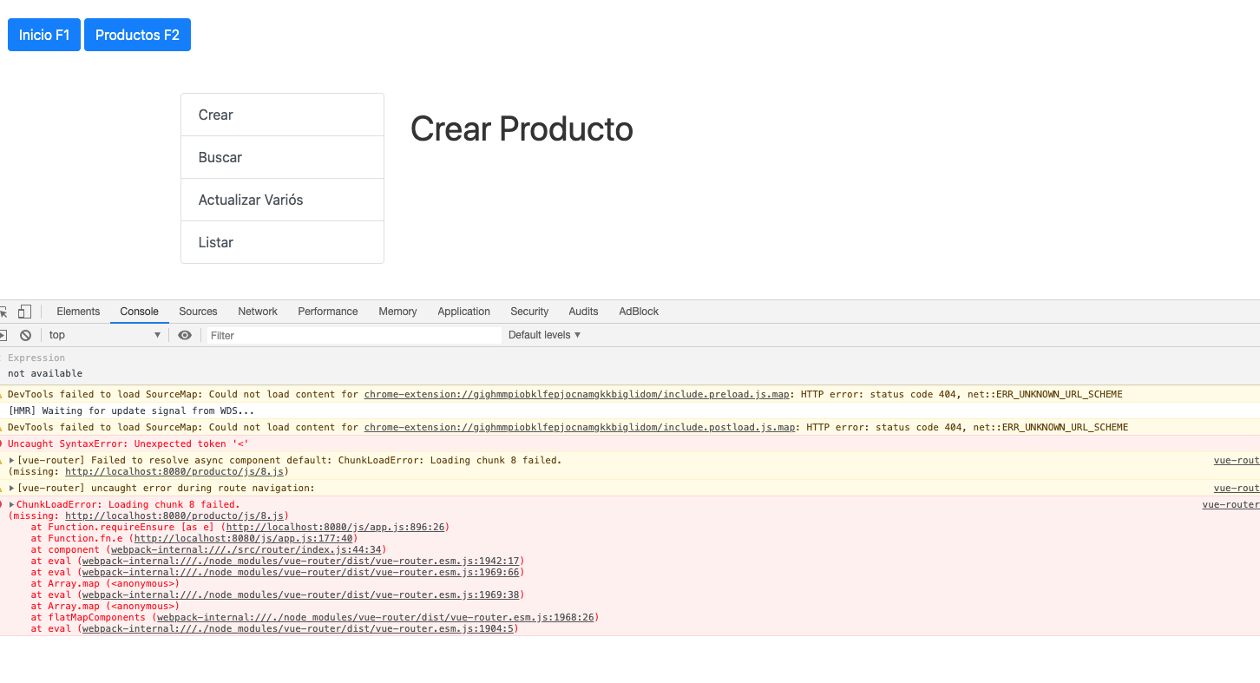The height and width of the screenshot is (683, 1260).
Task: Click into the console Filter field
Action: point(354,335)
